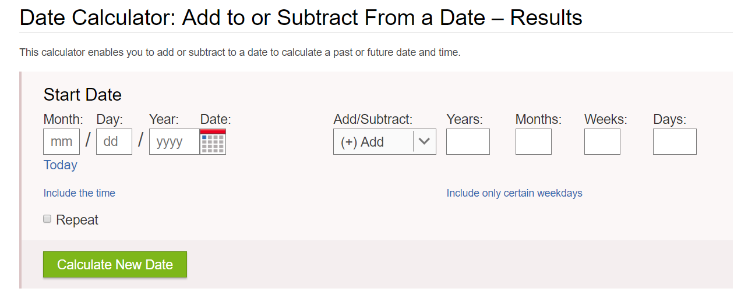Expand the Add/Subtract dropdown arrow
Image resolution: width=748 pixels, height=299 pixels.
coord(424,141)
